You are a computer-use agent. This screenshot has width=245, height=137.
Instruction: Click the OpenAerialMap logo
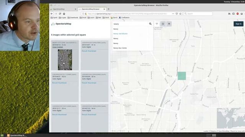[x=61, y=24]
